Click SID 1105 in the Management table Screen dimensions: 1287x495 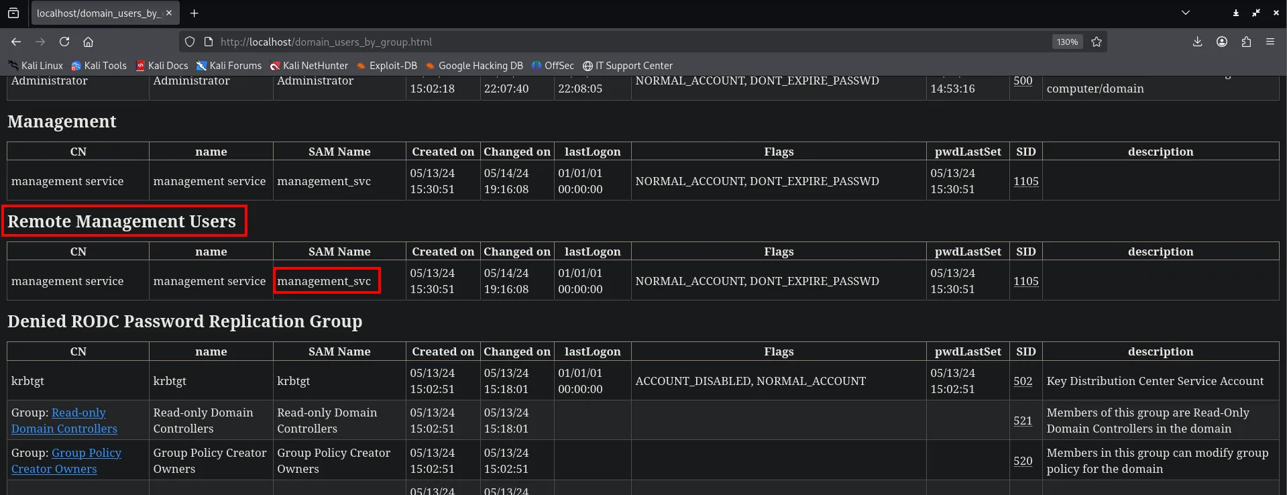point(1026,181)
